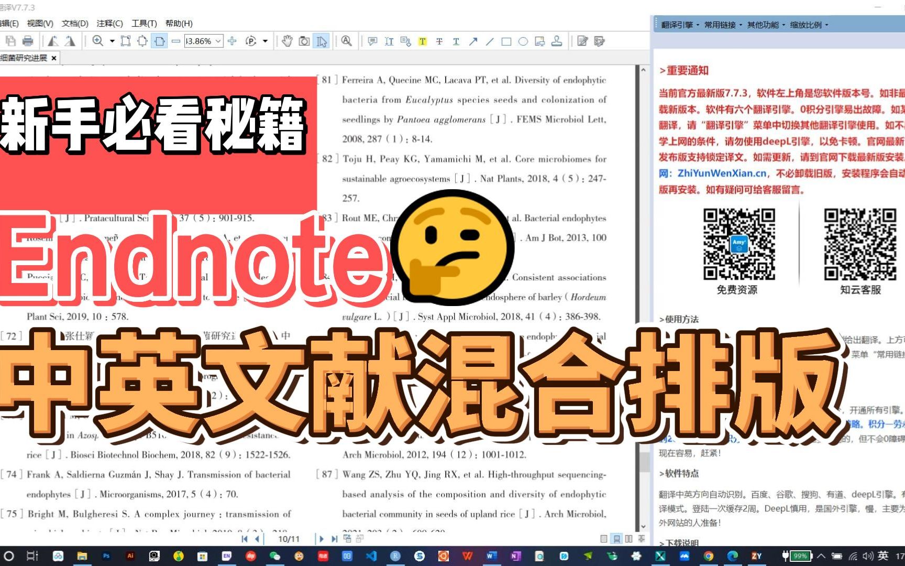The width and height of the screenshot is (905, 566).
Task: Click the print icon in toolbar
Action: tap(28, 41)
